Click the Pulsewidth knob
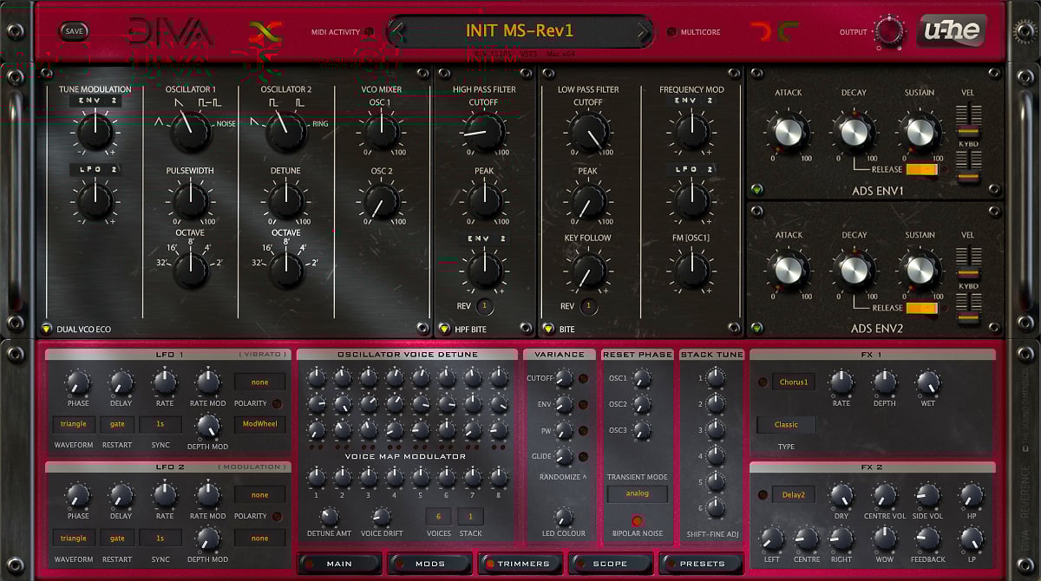 [190, 201]
